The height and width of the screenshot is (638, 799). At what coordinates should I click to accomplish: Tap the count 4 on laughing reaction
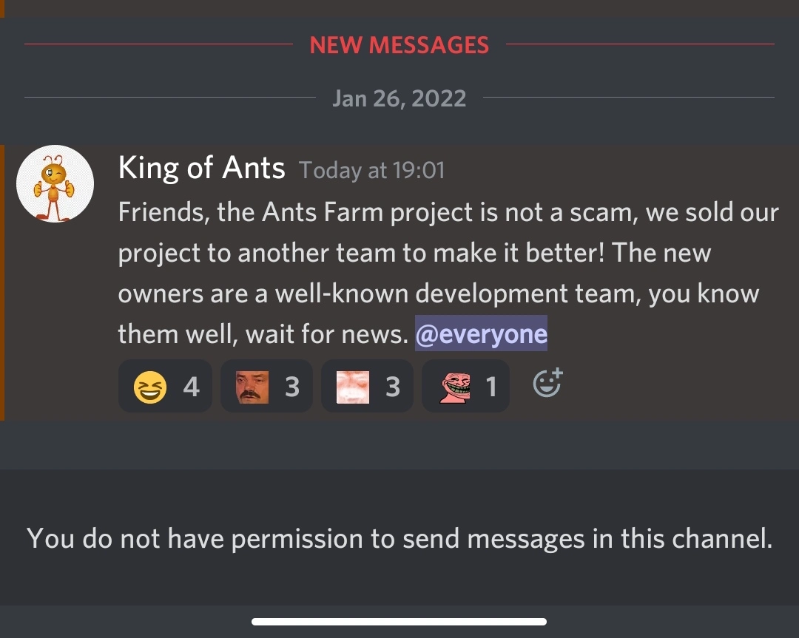point(191,387)
